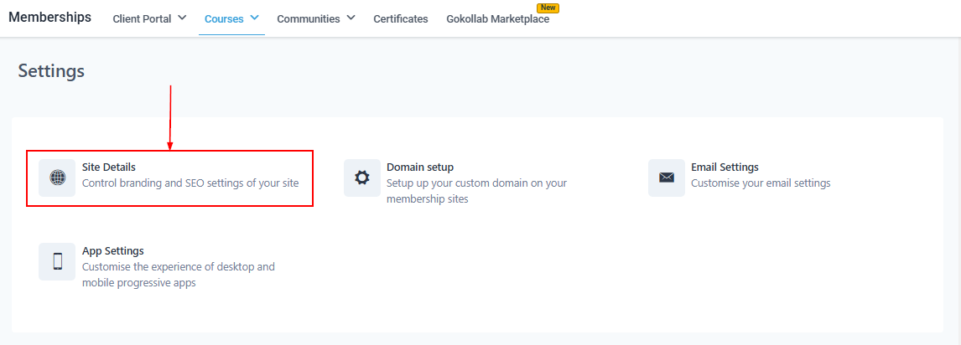961x345 pixels.
Task: Expand the chevron next to Client Portal
Action: (x=182, y=18)
